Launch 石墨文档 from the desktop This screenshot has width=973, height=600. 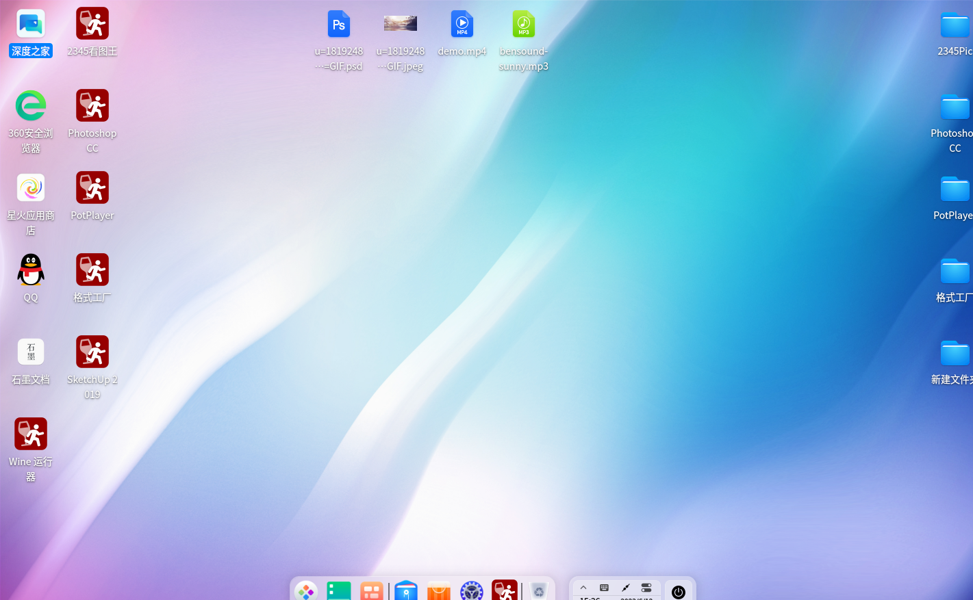tap(31, 352)
